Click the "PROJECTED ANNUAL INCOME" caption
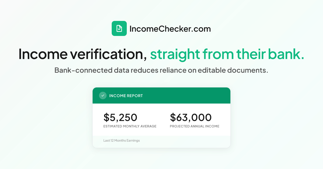The image size is (323, 169). [x=195, y=126]
